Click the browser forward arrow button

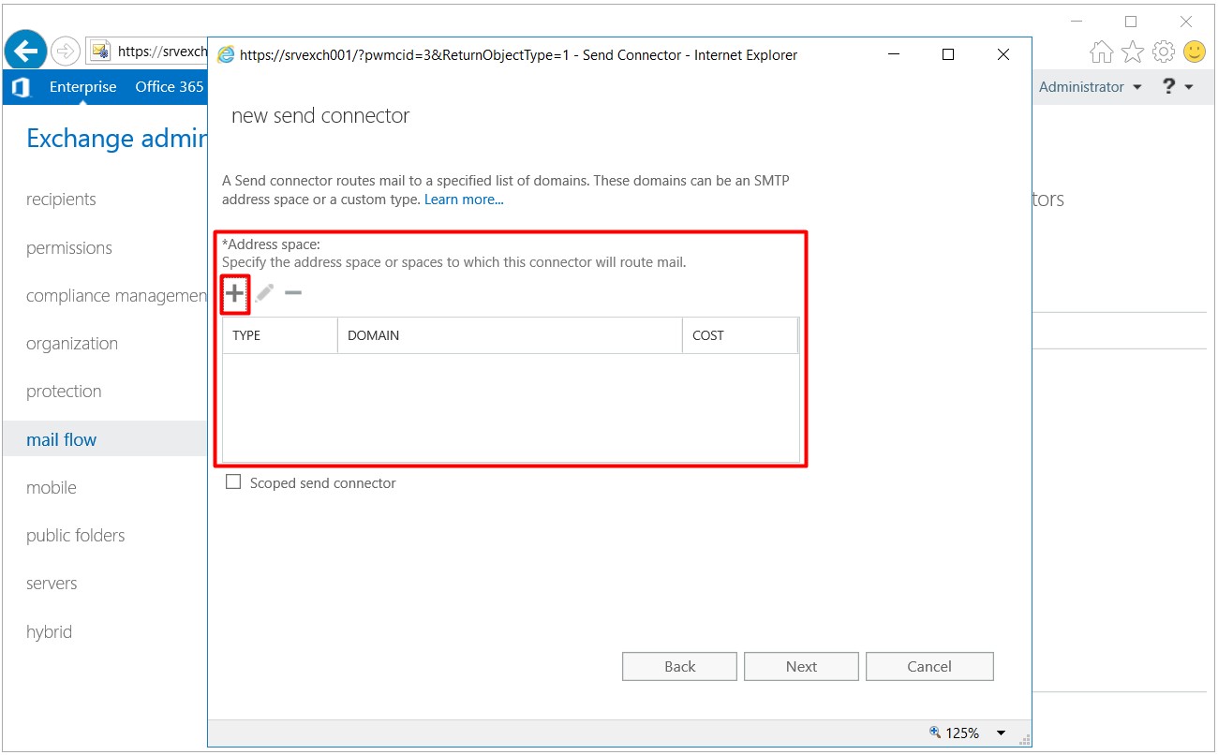click(65, 51)
